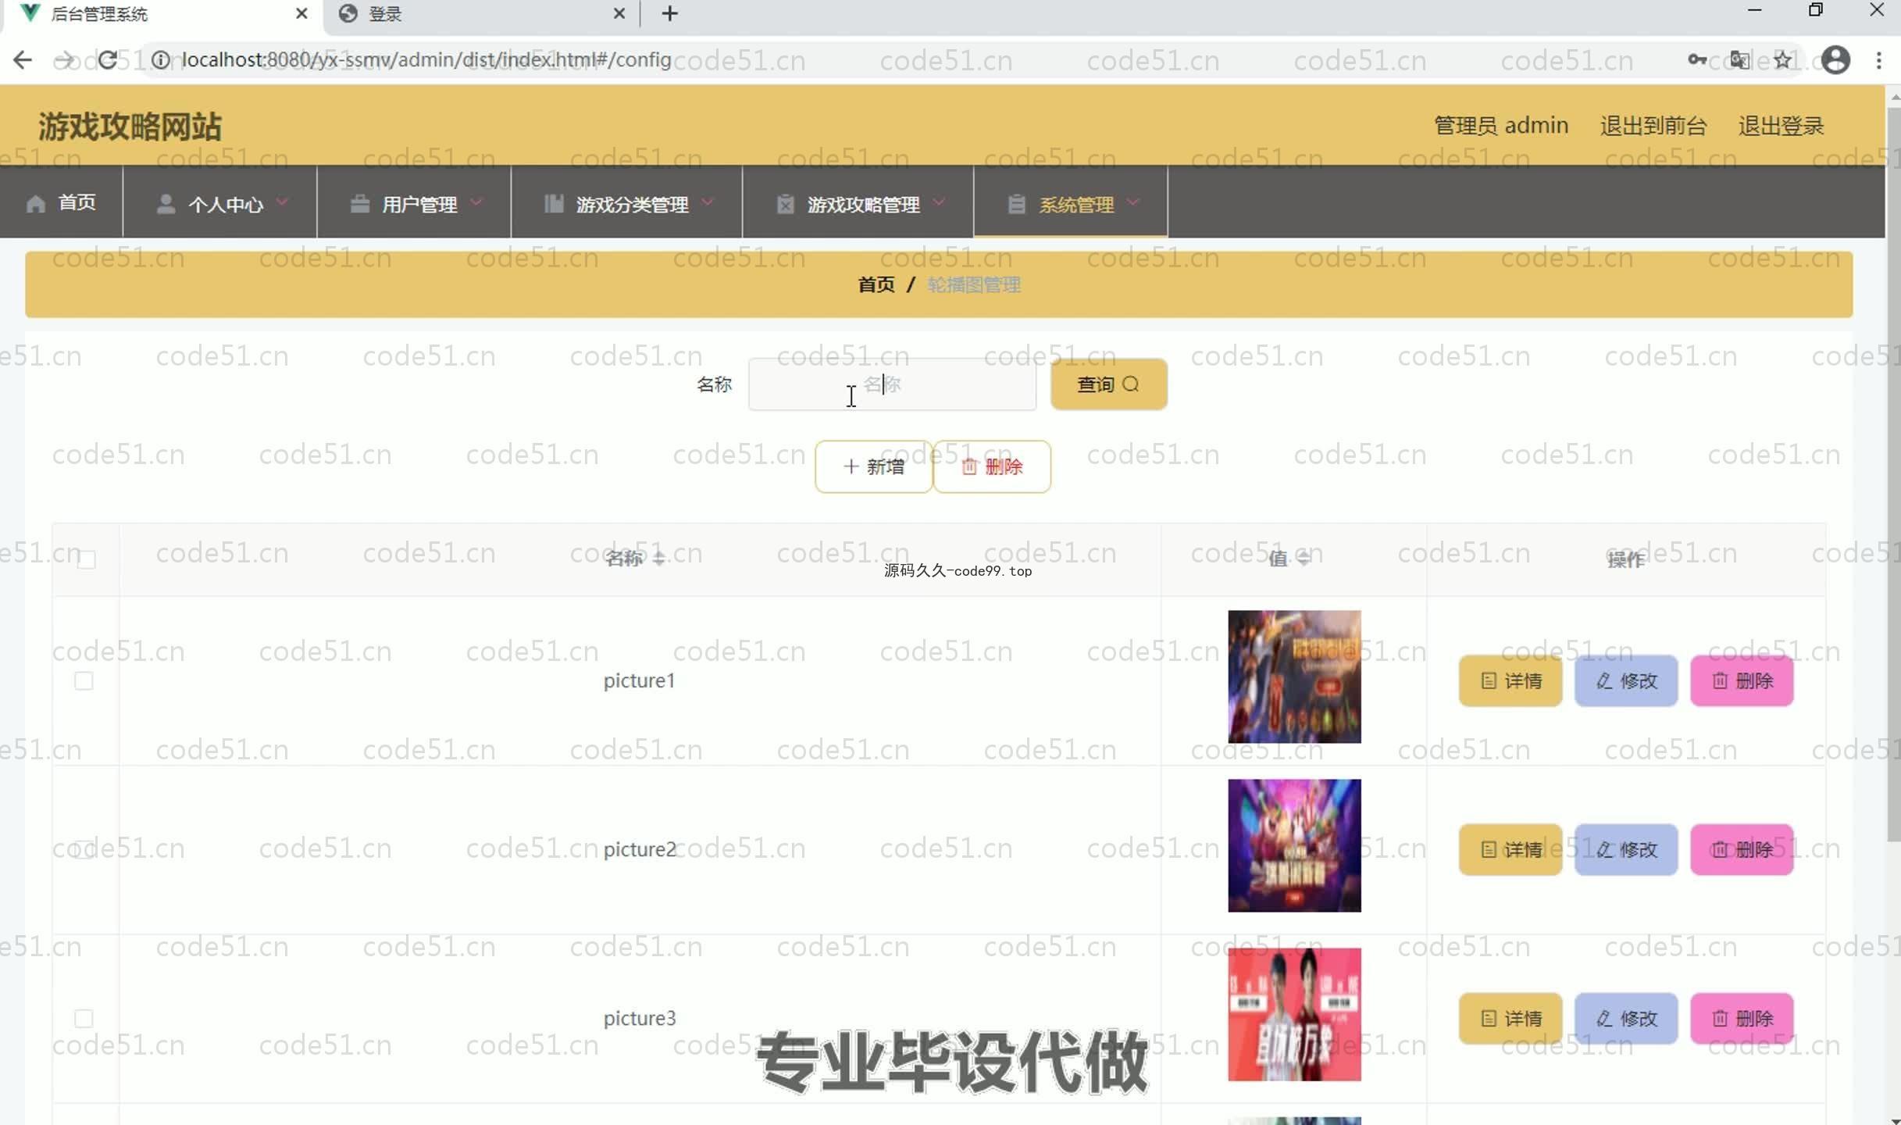Open the browser profile avatar icon

(x=1835, y=60)
